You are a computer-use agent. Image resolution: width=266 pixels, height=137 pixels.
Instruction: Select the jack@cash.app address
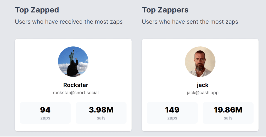pos(203,93)
